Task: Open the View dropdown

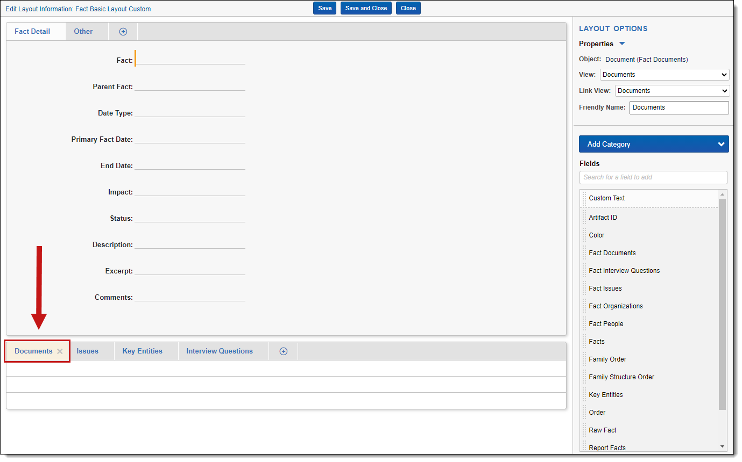Action: pyautogui.click(x=664, y=75)
